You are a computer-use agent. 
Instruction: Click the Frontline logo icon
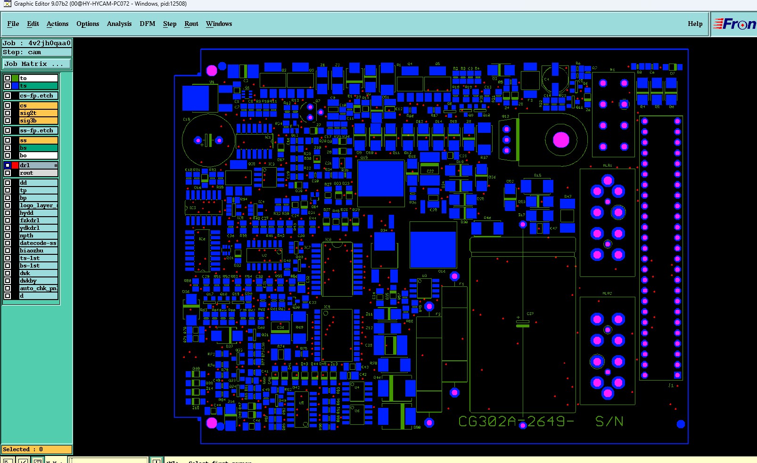coord(734,24)
